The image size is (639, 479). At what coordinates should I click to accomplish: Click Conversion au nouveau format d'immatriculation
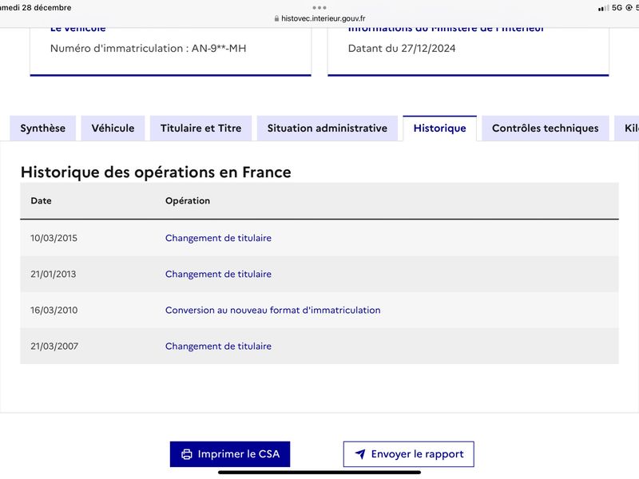click(272, 310)
